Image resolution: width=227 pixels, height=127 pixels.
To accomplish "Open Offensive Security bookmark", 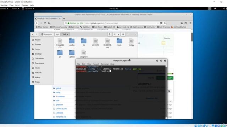I will pos(58,27).
